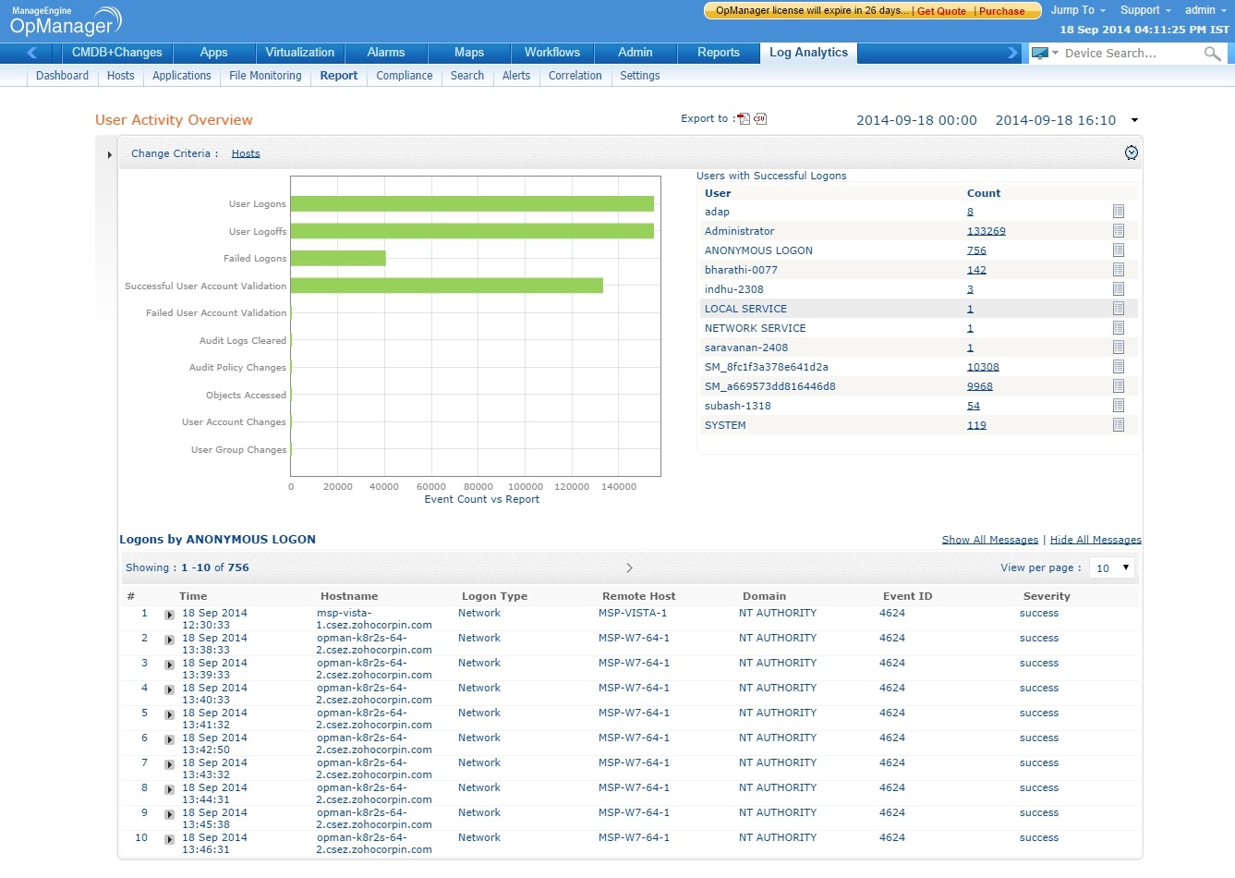Viewport: 1235px width, 878px height.
Task: Expand log entry row 5
Action: pos(169,714)
